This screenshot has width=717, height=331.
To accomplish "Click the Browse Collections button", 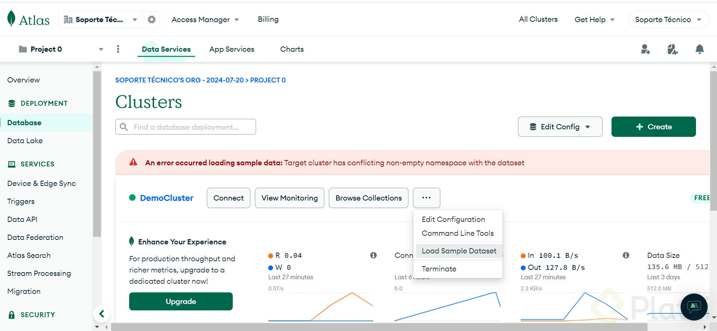I will coord(369,198).
